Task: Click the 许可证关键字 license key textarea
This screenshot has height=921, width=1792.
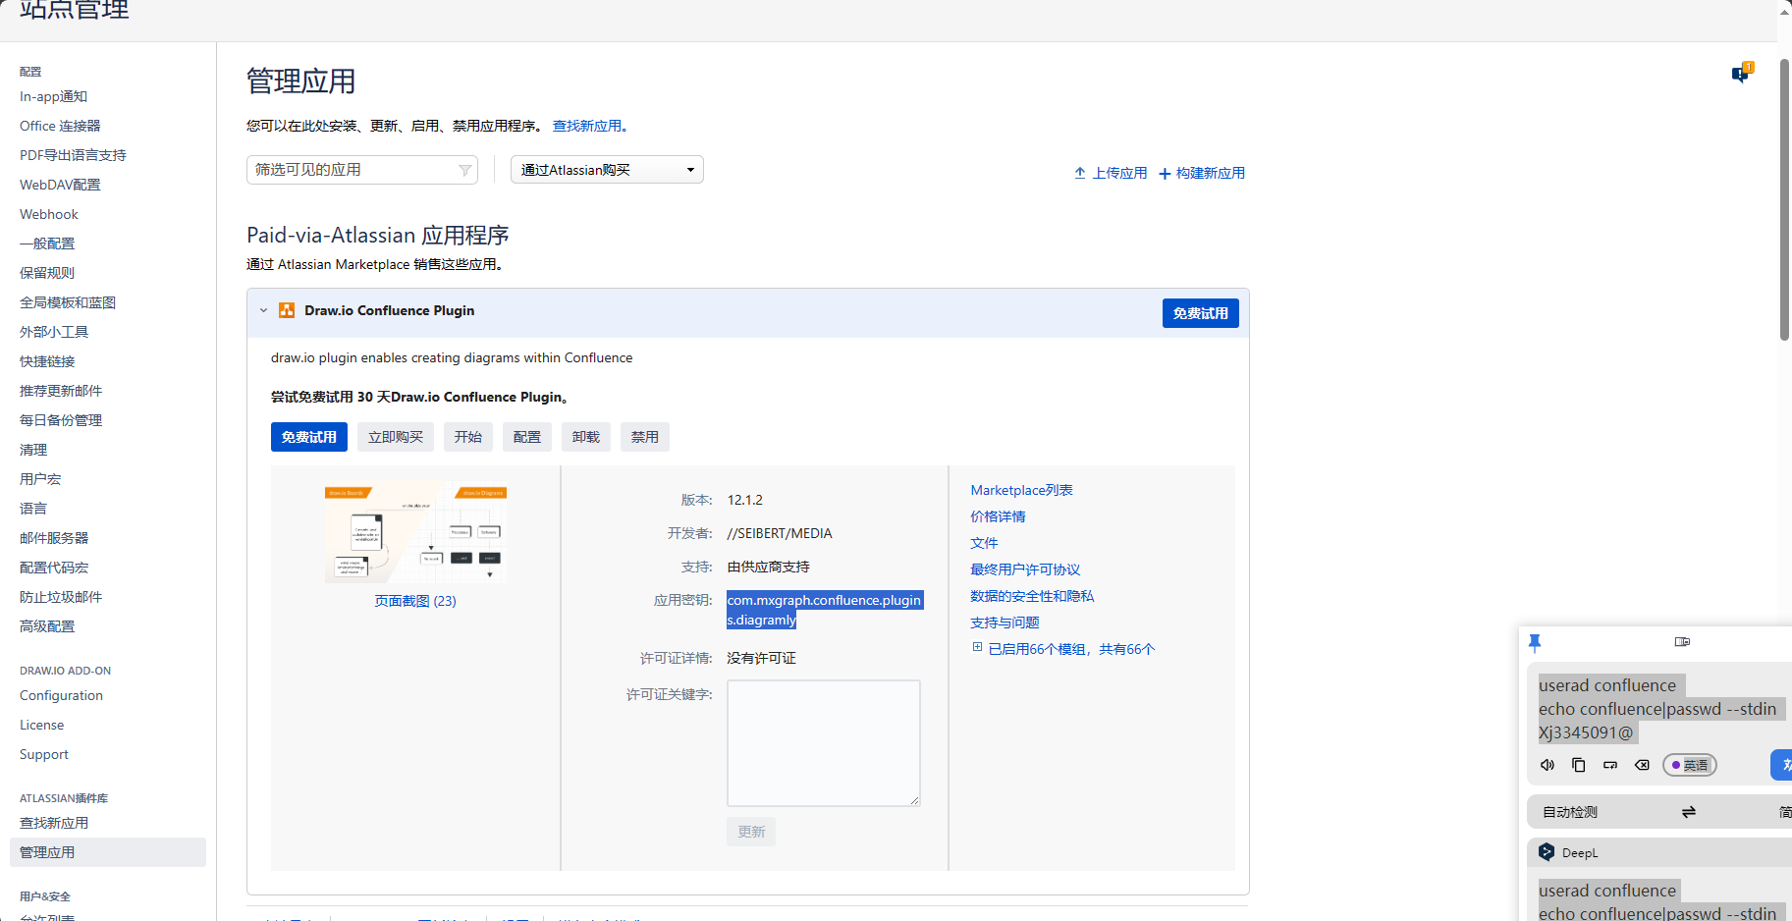Action: [x=823, y=743]
